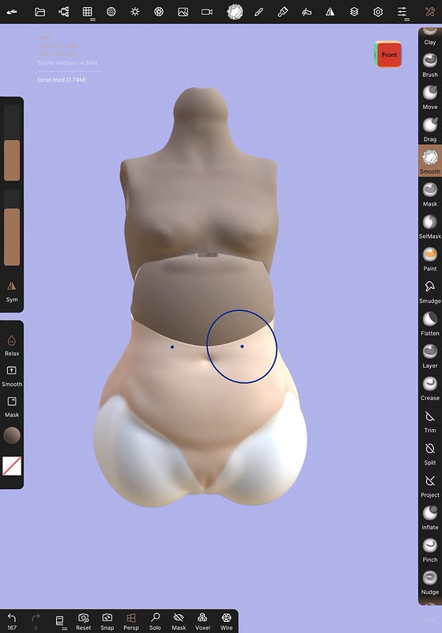Click the Front view cube
Viewport: 442px width, 633px height.
pos(387,54)
